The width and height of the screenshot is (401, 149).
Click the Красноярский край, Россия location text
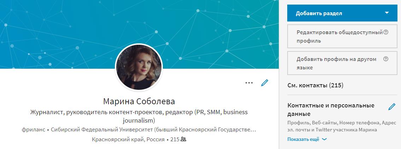(128, 139)
